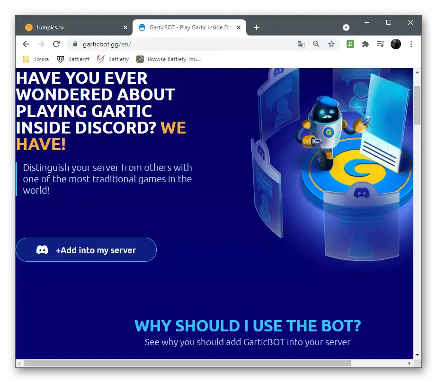Open a new tab with plus button
437x383 pixels.
(257, 27)
